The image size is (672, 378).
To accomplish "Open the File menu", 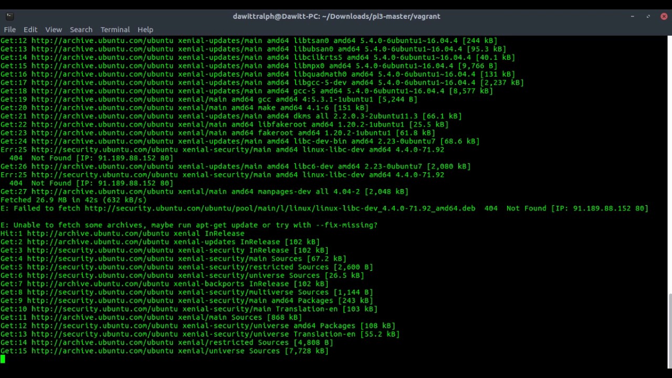I will pos(10,29).
